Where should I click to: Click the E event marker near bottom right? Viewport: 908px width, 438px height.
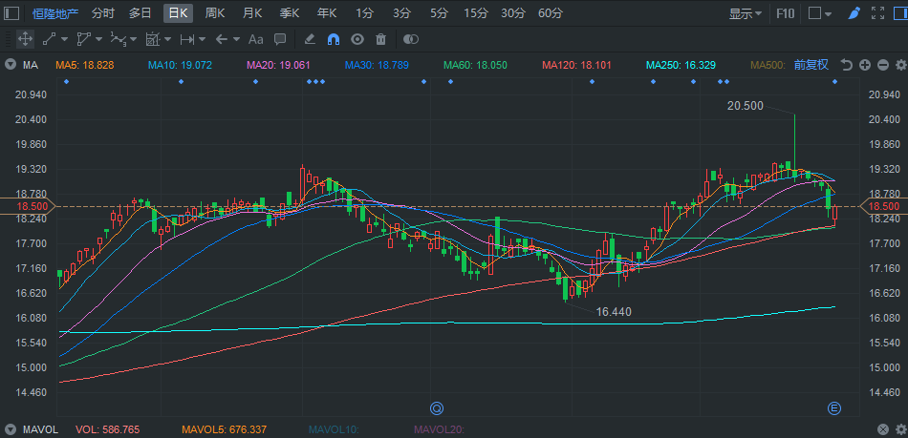click(833, 408)
